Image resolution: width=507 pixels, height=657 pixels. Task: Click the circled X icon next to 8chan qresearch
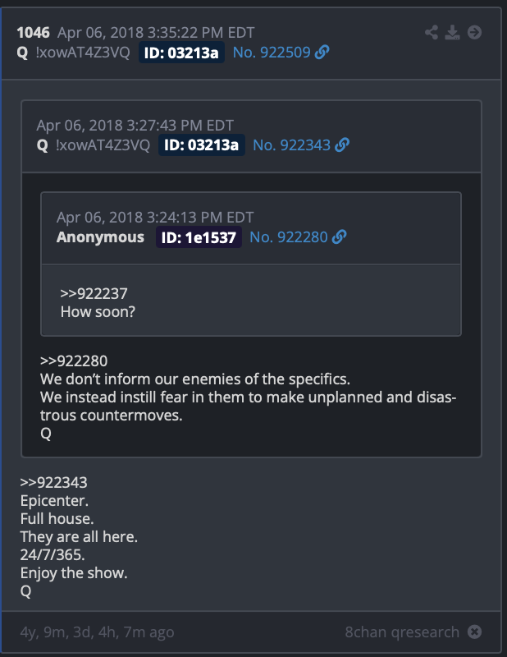474,632
